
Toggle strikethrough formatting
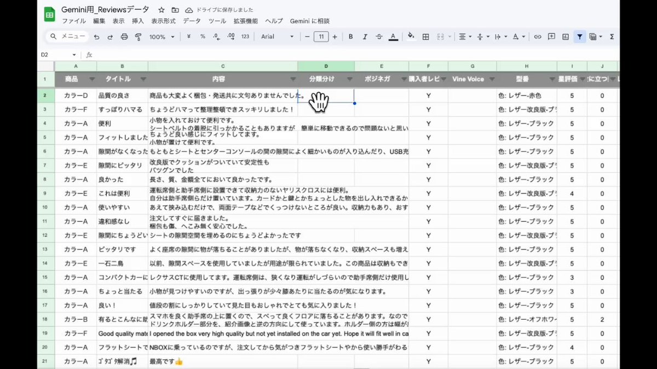point(379,37)
